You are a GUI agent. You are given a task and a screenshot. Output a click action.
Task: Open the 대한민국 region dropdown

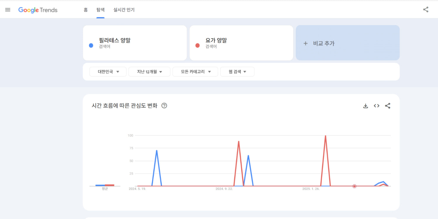pos(108,72)
